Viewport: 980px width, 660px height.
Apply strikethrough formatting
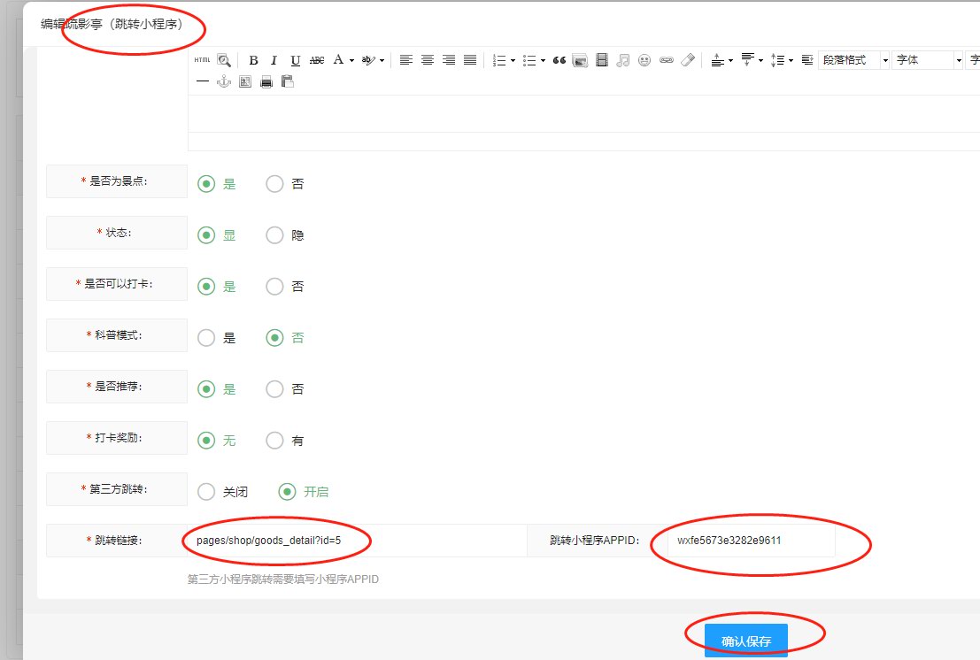click(317, 60)
